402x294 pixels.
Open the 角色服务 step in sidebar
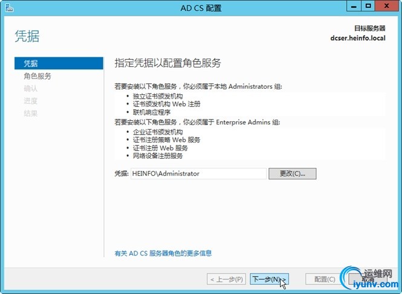(37, 76)
